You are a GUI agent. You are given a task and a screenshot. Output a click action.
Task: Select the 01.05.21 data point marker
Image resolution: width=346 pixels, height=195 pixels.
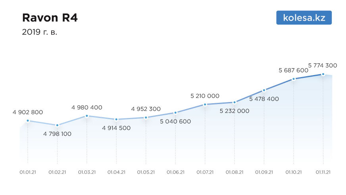click(x=146, y=118)
